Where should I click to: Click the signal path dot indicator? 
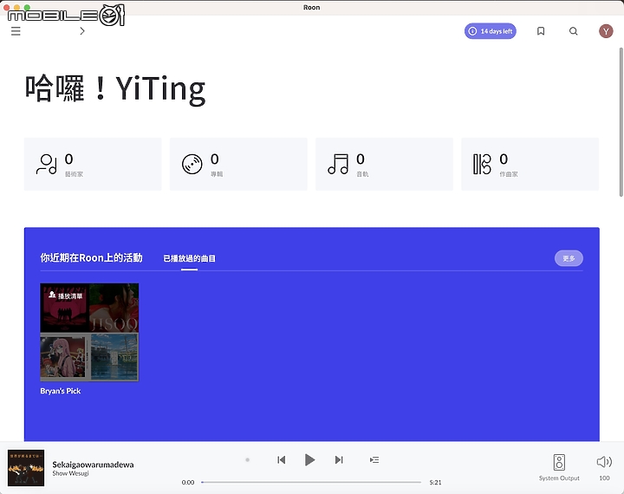[248, 459]
